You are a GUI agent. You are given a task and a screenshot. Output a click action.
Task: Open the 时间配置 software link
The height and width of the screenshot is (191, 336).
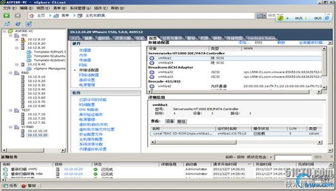pos(87,105)
